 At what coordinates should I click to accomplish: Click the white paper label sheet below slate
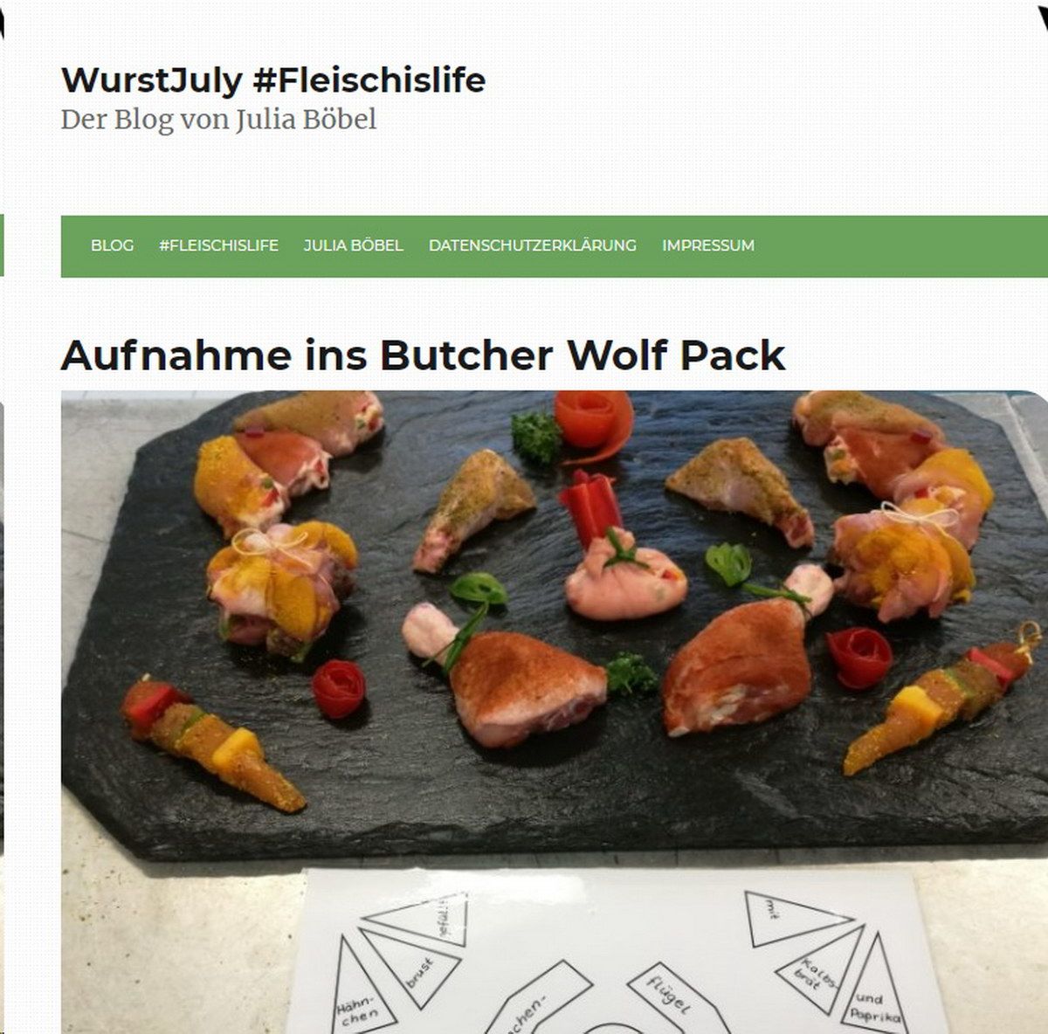606,952
